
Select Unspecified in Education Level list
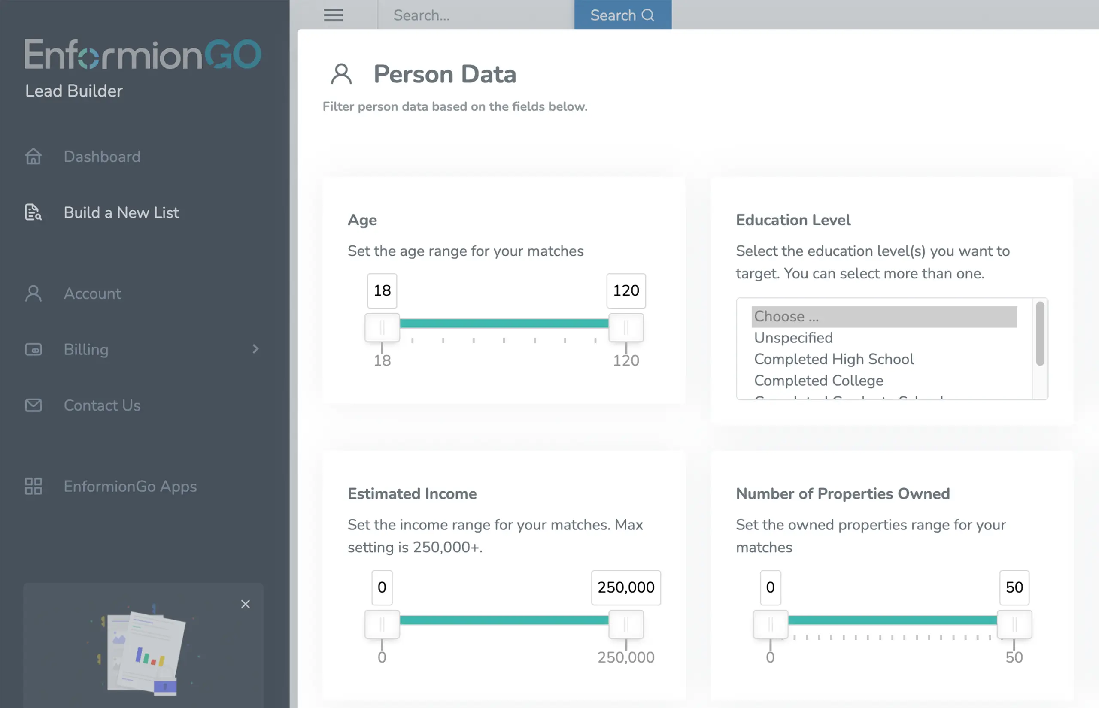(793, 337)
